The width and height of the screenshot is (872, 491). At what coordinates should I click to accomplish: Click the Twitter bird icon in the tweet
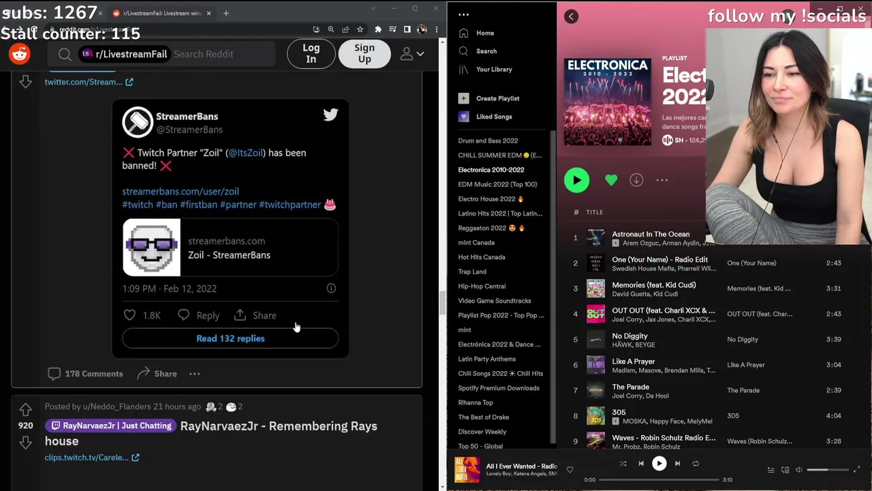(x=330, y=115)
